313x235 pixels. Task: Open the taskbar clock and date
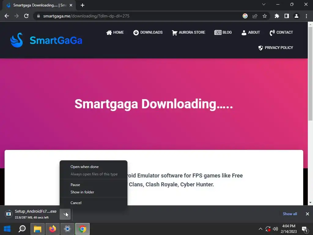click(x=289, y=229)
